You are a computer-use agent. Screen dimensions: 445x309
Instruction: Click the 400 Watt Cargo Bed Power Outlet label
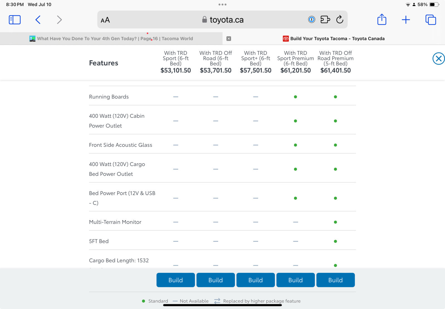(117, 169)
